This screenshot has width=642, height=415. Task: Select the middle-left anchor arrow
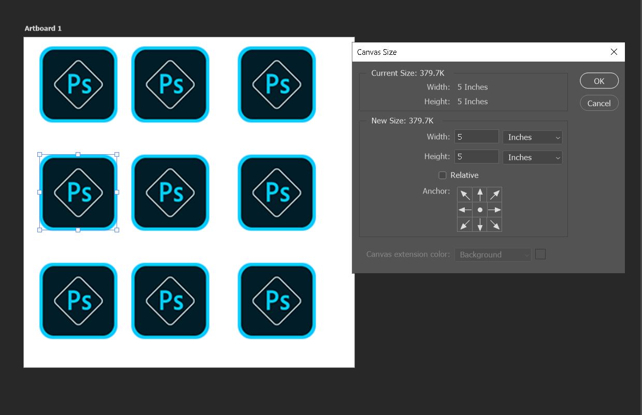(464, 209)
